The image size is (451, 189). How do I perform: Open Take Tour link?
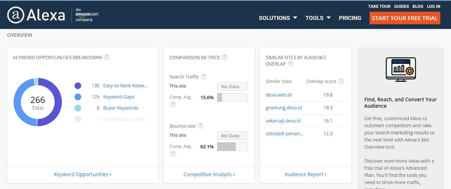click(379, 6)
